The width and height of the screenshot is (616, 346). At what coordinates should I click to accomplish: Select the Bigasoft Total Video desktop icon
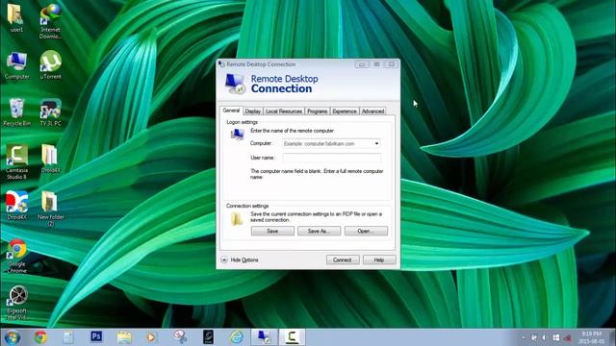16,303
